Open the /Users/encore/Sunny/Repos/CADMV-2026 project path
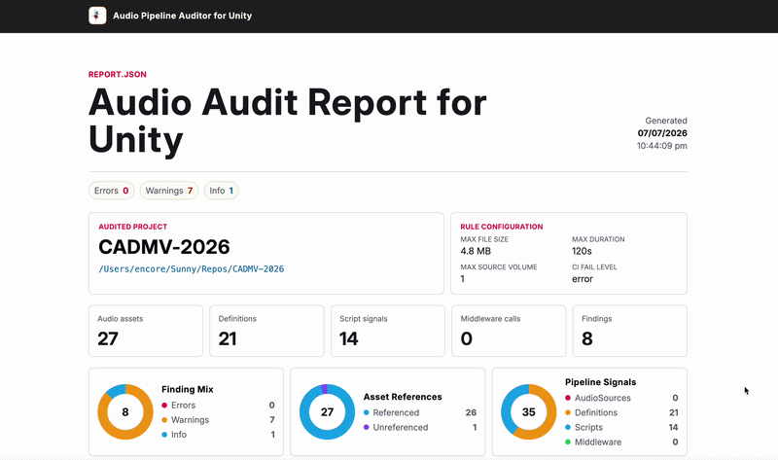 point(191,269)
